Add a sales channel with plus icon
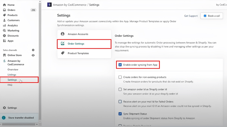This screenshot has height=127, width=227. [x=33, y=50]
